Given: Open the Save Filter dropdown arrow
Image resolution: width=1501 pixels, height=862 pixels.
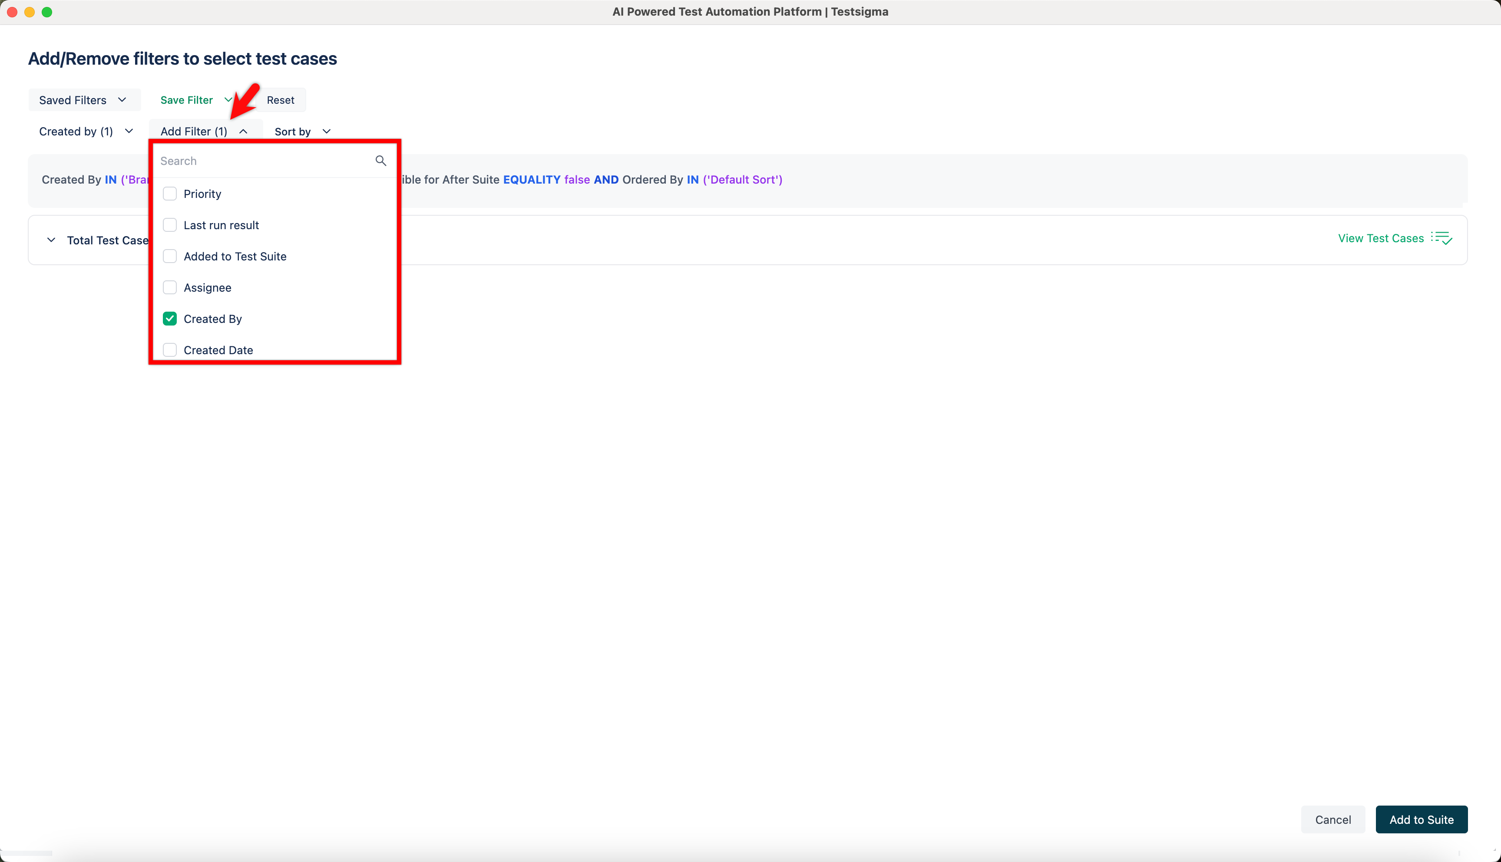Looking at the screenshot, I should coord(229,99).
